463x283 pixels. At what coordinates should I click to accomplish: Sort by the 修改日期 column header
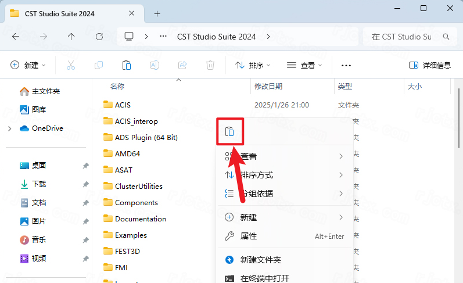[x=268, y=86]
